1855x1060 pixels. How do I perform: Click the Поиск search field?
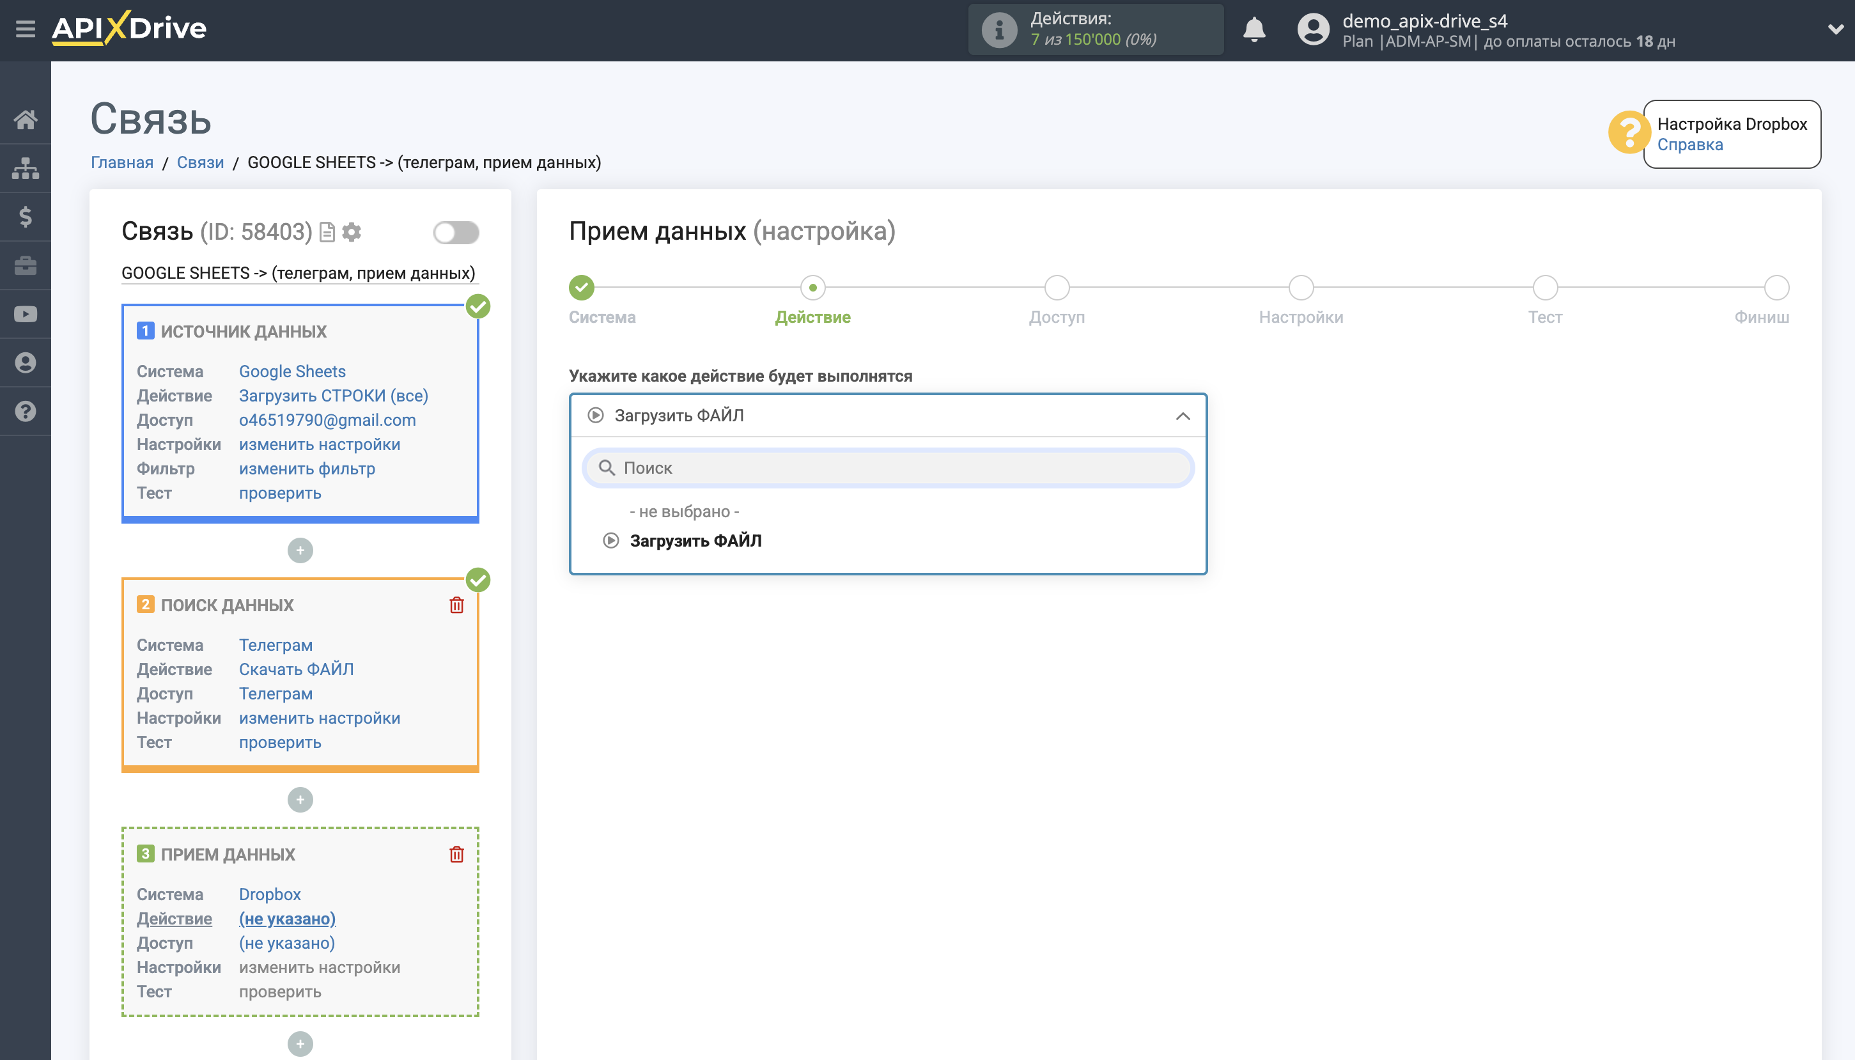coord(888,468)
